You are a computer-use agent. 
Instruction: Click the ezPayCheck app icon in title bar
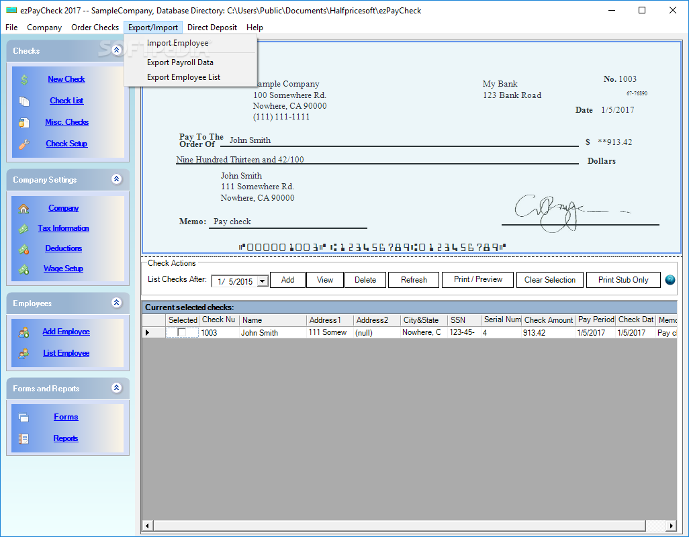click(11, 10)
